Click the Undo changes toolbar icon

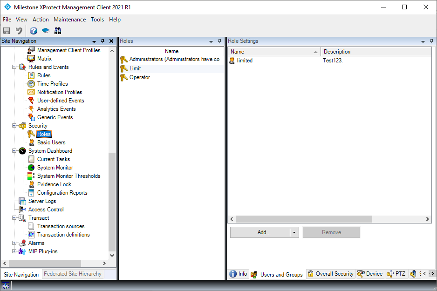[x=18, y=30]
